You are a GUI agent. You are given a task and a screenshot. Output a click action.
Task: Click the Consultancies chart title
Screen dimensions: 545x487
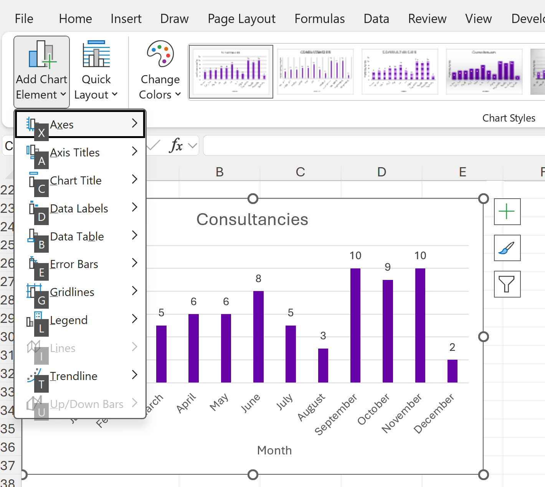click(252, 220)
